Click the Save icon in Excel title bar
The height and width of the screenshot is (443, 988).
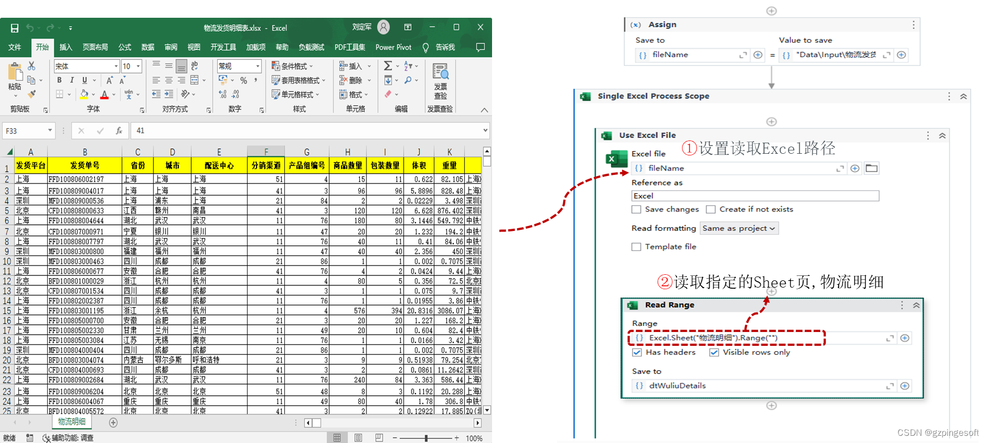click(x=14, y=28)
